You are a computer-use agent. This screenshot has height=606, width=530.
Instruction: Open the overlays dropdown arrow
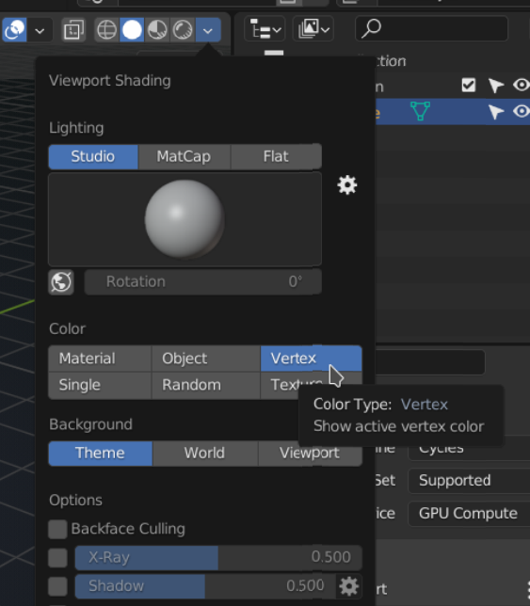click(x=40, y=30)
